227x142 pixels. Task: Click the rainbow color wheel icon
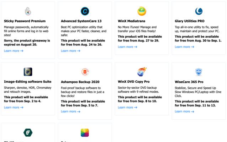(85, 133)
